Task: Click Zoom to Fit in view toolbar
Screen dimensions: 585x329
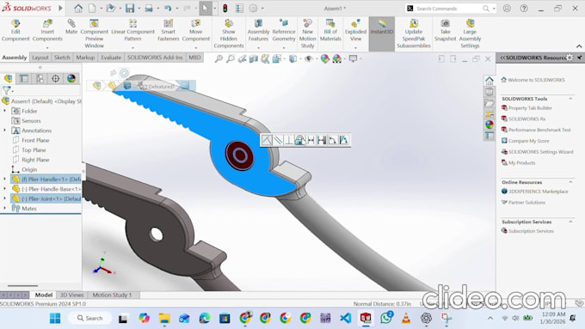Action: coord(219,58)
